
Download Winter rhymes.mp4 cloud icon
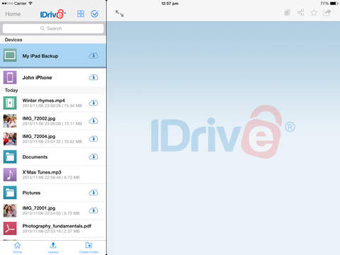pos(93,103)
